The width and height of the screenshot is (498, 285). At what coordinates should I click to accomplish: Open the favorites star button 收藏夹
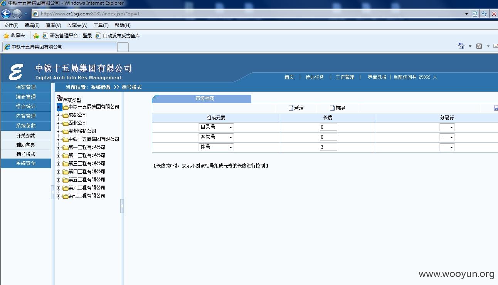[14, 35]
